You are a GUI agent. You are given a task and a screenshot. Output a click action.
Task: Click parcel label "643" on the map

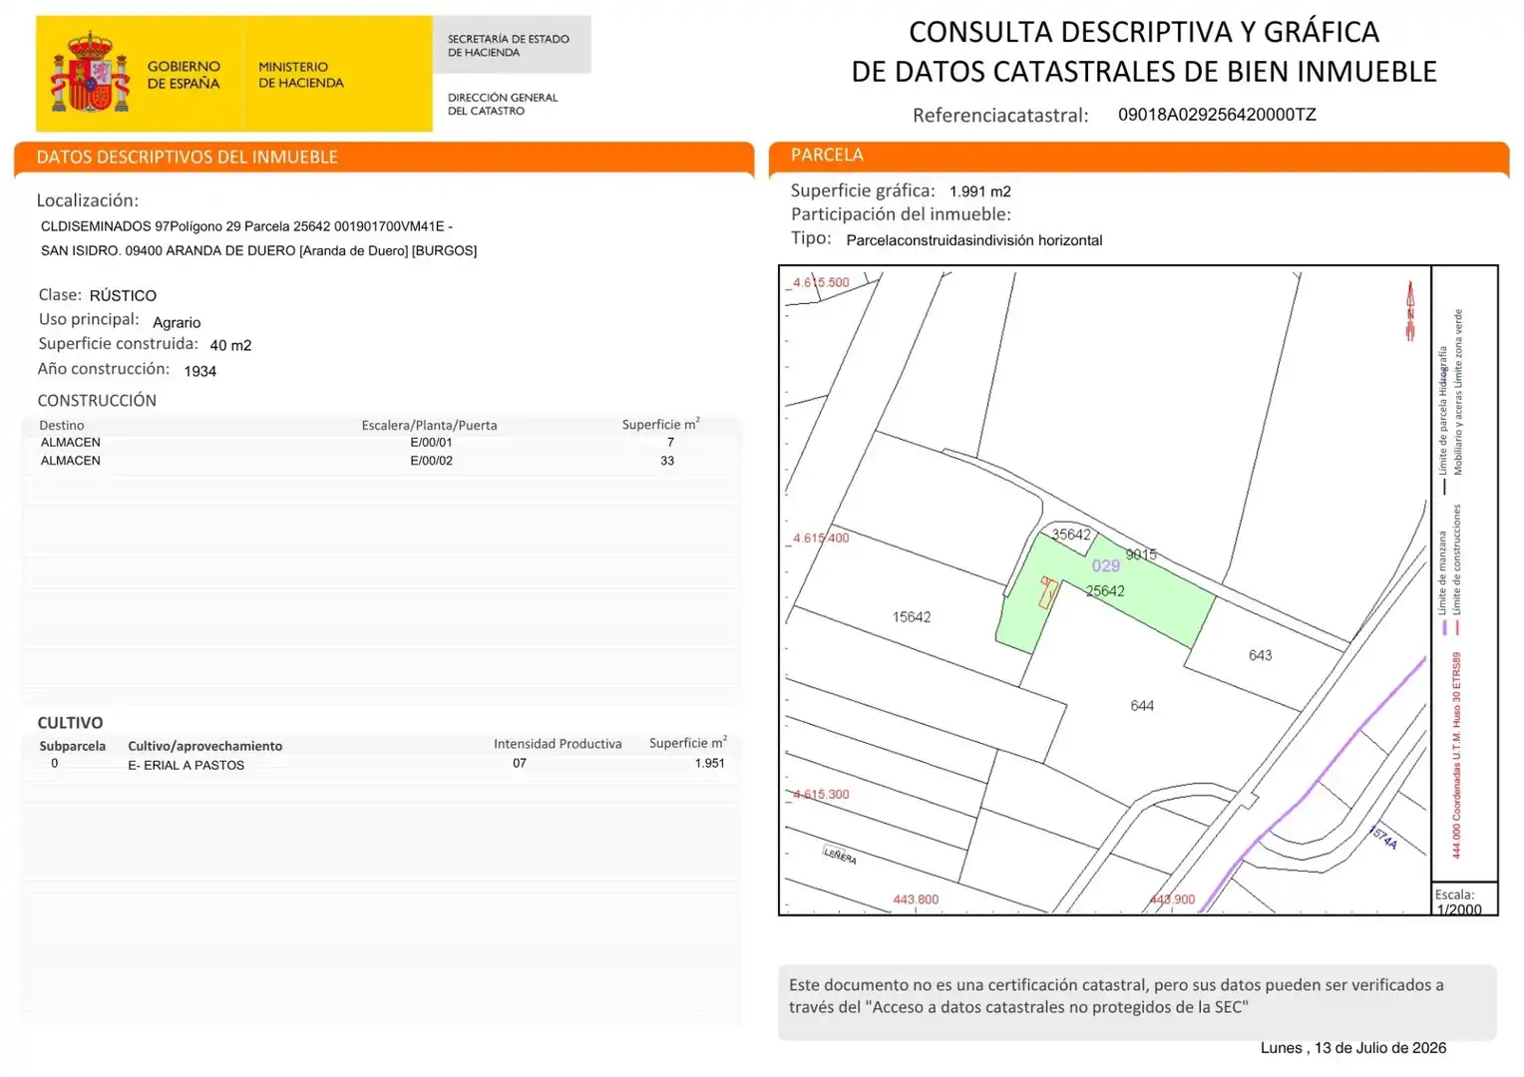coord(1260,655)
